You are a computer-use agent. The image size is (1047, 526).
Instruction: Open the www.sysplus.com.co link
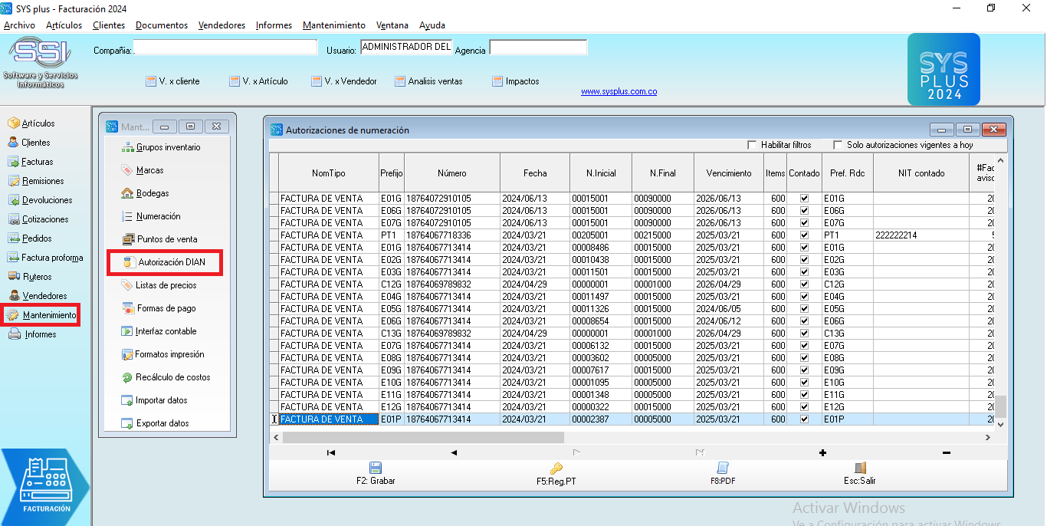(x=619, y=92)
